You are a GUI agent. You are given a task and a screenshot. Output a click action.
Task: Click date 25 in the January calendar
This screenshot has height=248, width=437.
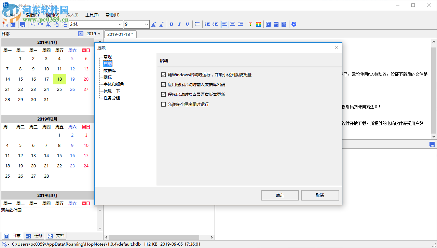coord(59,89)
